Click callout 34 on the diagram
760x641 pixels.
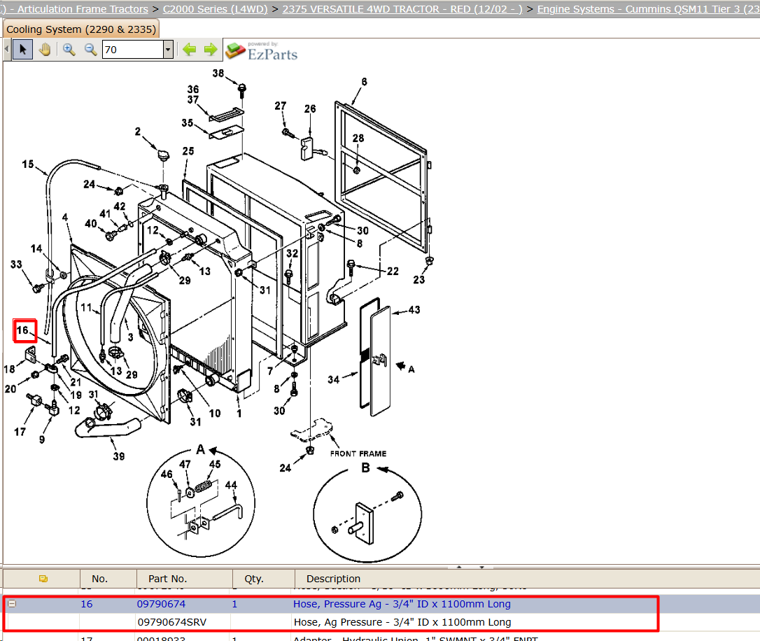[x=334, y=380]
